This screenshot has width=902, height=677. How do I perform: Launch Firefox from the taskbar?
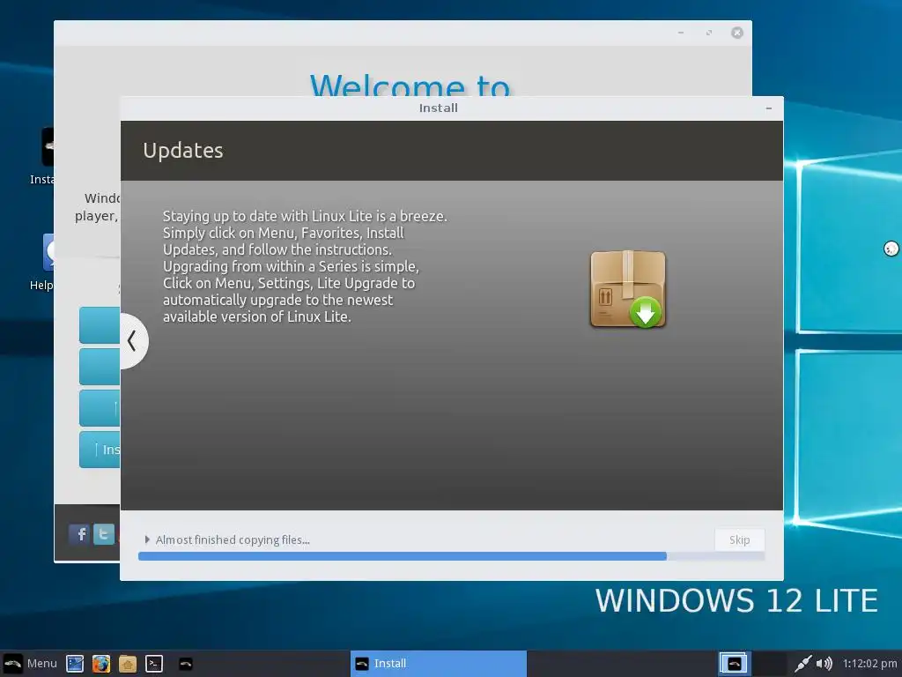coord(101,664)
